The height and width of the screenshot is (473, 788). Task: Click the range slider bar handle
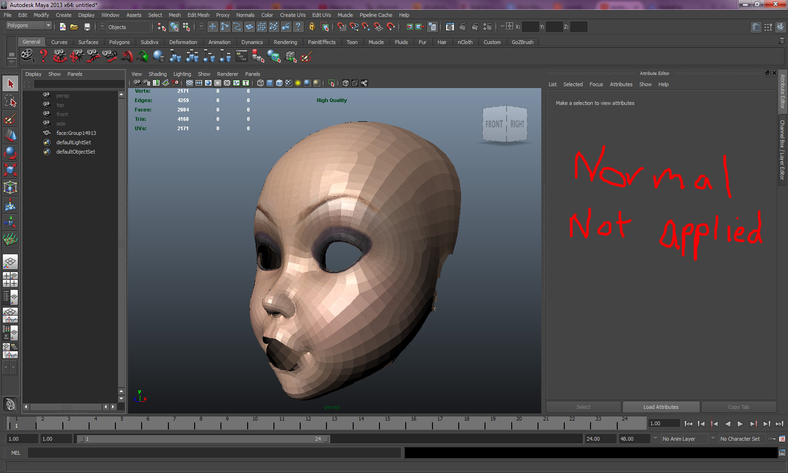(x=204, y=439)
